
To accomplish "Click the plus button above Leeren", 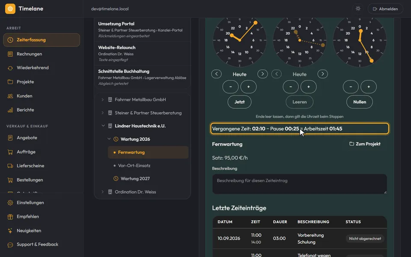I will coord(309,87).
